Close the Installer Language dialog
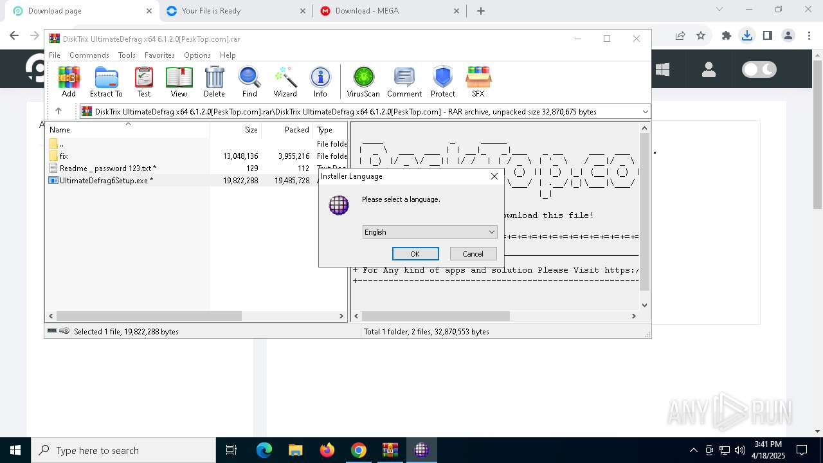Screen dimensions: 823x463 (494, 176)
